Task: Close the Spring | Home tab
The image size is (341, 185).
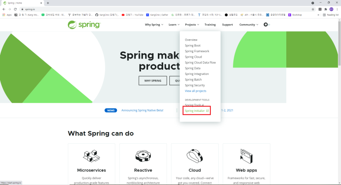Action: (x=41, y=3)
